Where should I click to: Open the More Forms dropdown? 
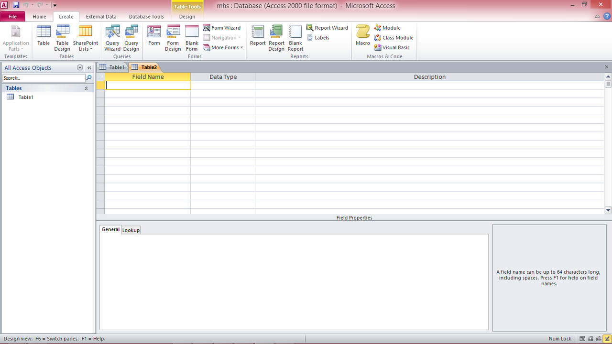(x=223, y=47)
